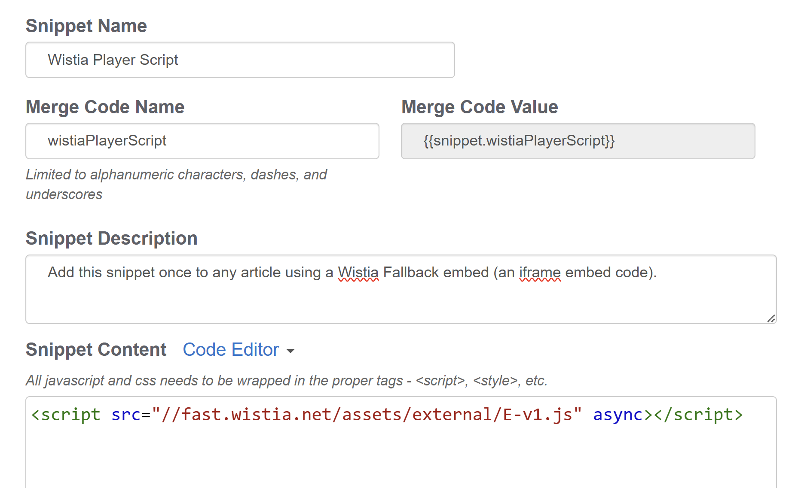Click misspelled word Wistia in description
Viewport: 795px width, 488px height.
pyautogui.click(x=358, y=273)
